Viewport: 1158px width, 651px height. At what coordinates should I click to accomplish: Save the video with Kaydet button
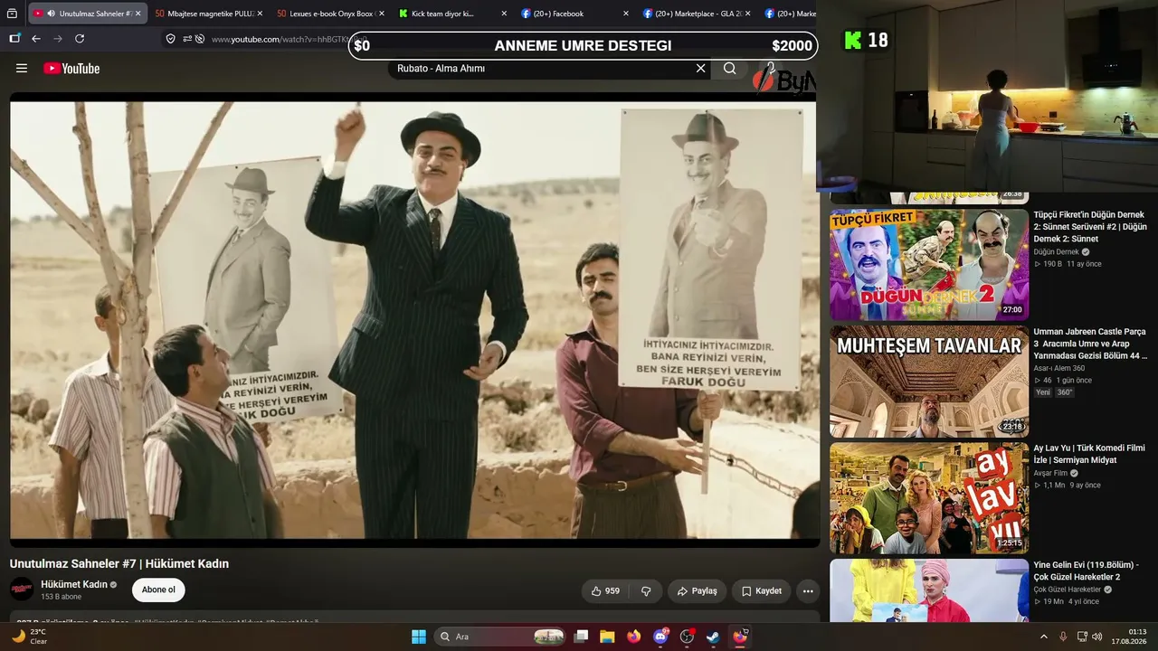pos(761,591)
